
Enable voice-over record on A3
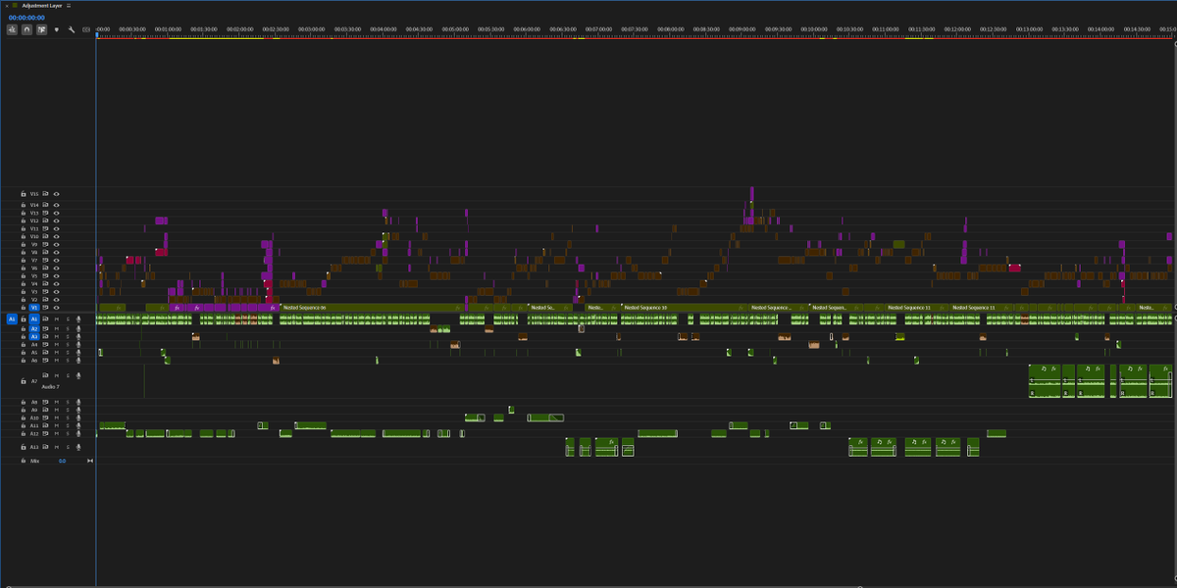point(78,336)
